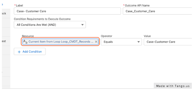Click the Made with Tango.us watermark
This screenshot has width=195, height=92.
173,86
